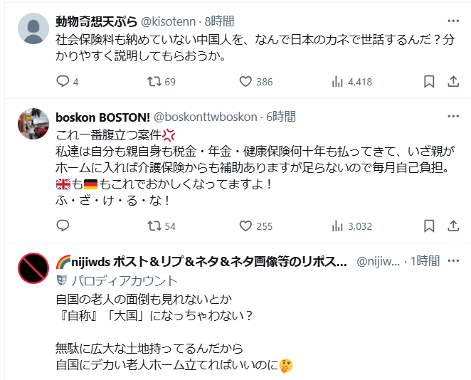
Task: Repost the tweet with 54 reposts
Action: [153, 226]
